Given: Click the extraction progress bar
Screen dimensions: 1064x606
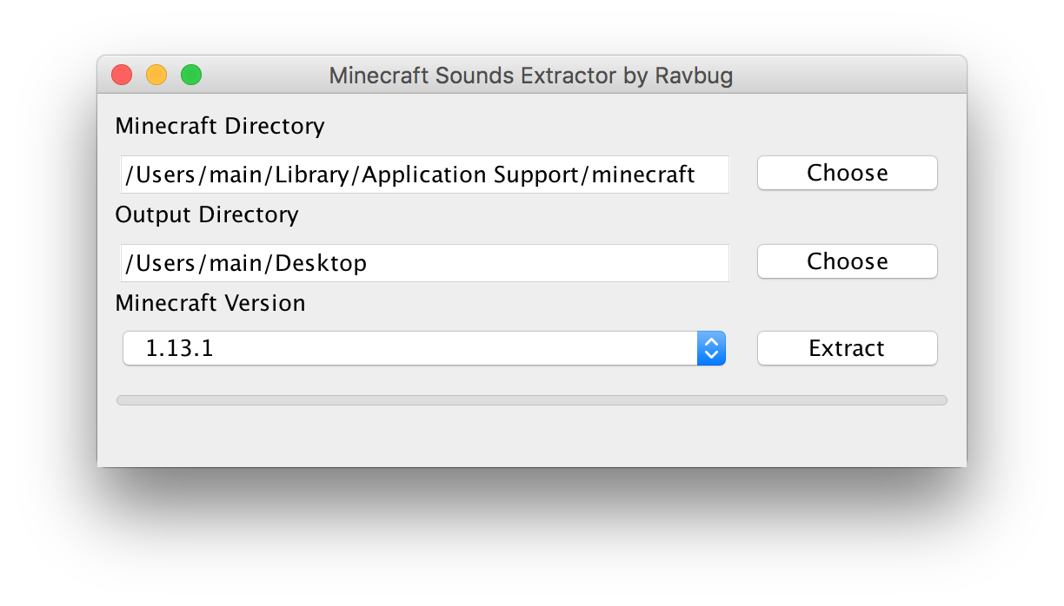Looking at the screenshot, I should point(531,400).
